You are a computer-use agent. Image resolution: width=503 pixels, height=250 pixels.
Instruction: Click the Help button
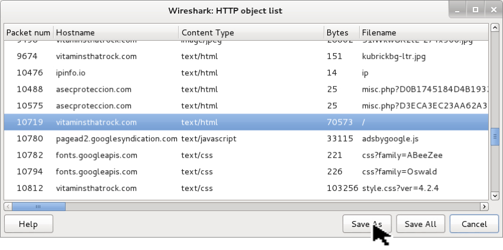[x=28, y=224]
